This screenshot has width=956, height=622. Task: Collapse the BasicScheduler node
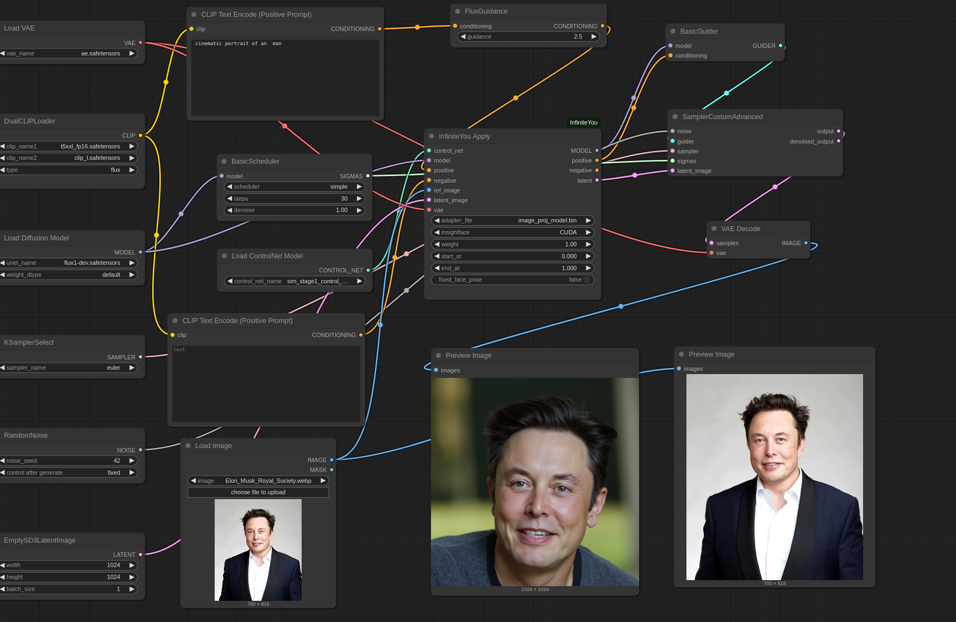[x=223, y=161]
